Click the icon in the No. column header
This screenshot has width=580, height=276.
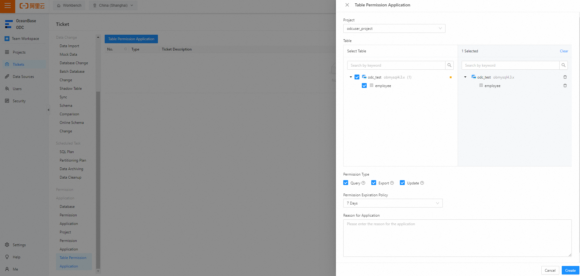click(125, 49)
